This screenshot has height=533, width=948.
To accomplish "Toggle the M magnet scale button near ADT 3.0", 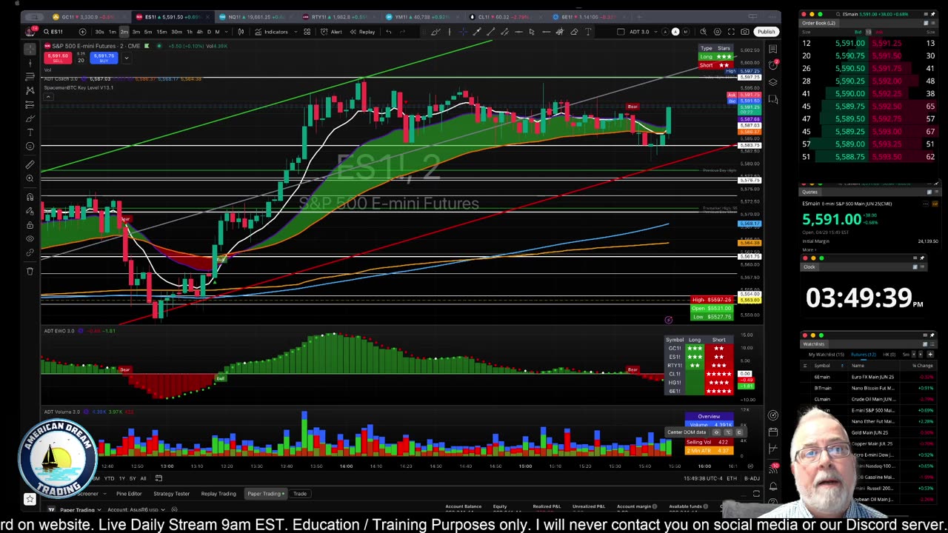I will [685, 32].
